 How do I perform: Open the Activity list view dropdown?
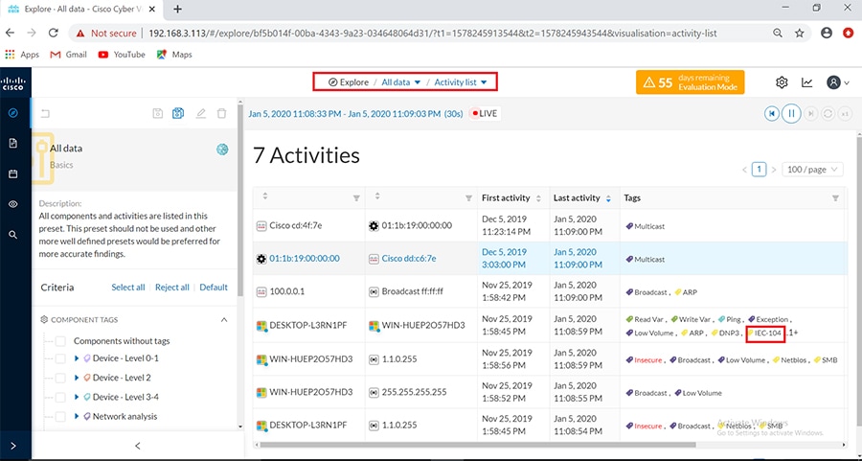tap(461, 82)
